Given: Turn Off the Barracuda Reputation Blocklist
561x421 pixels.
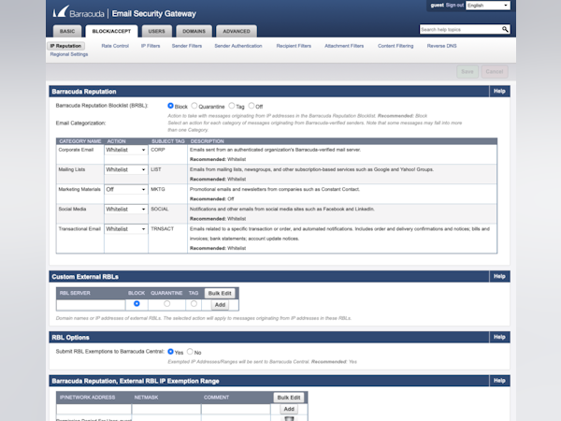Looking at the screenshot, I should [x=252, y=106].
